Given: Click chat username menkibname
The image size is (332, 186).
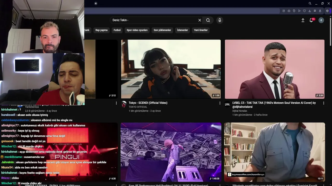Looking at the screenshot, I should [13, 157].
